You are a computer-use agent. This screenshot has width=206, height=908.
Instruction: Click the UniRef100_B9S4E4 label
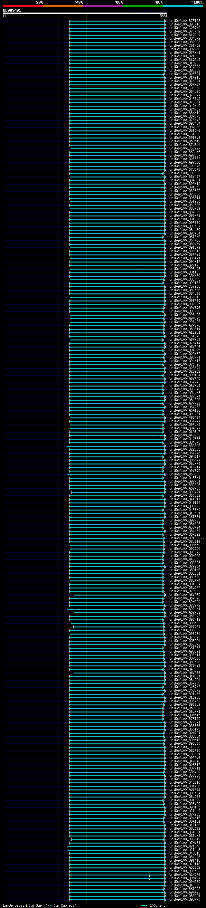point(184,123)
